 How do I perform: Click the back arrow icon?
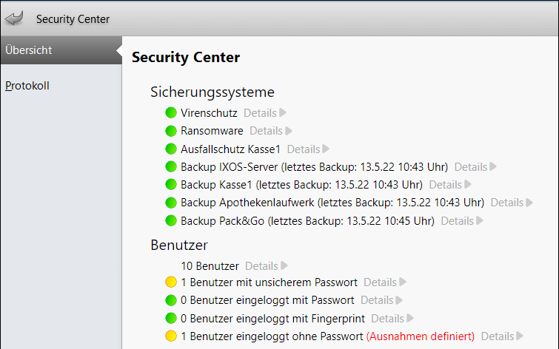click(14, 18)
